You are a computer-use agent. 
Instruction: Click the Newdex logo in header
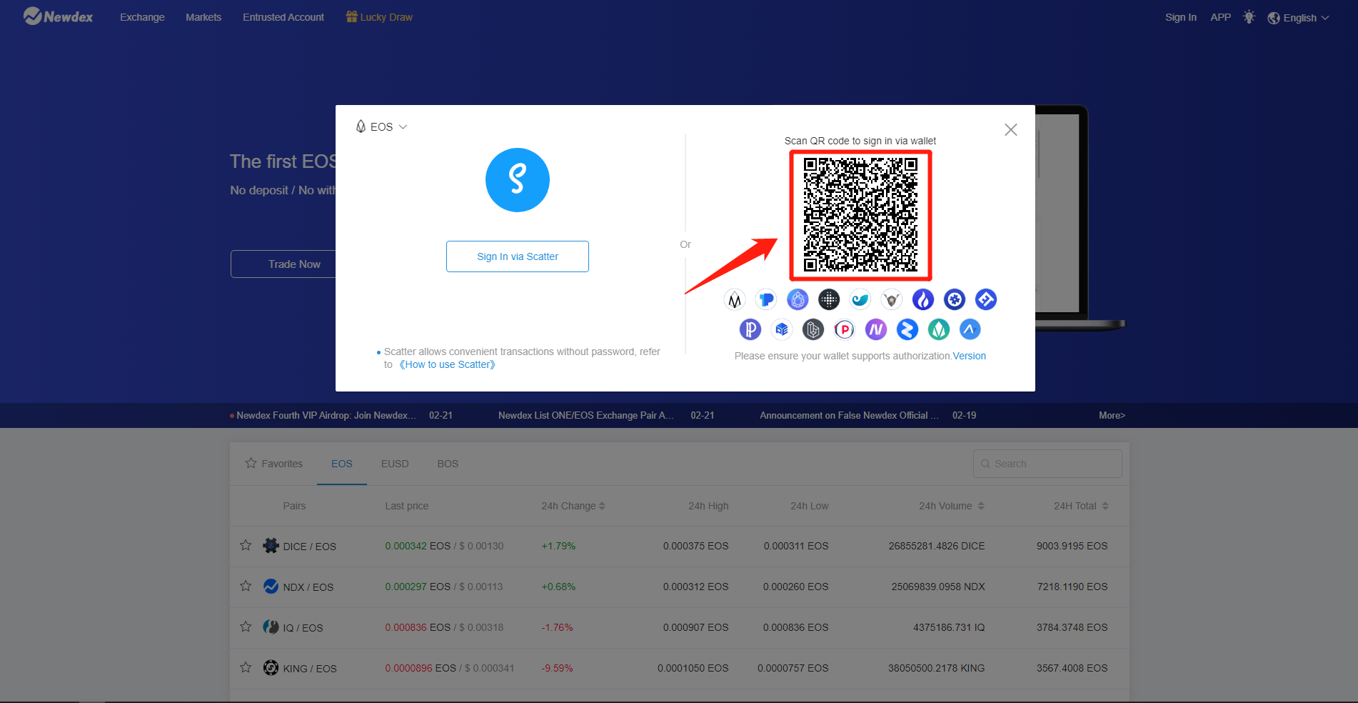click(x=58, y=16)
